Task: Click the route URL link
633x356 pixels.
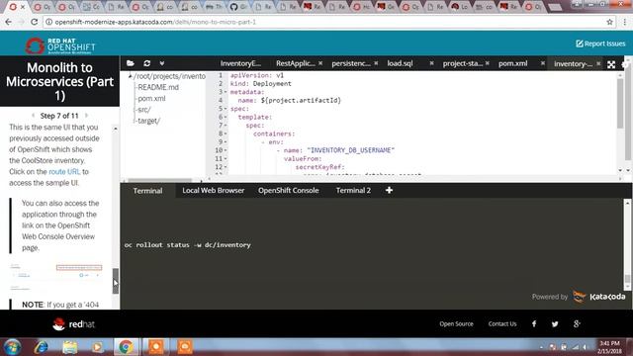Action: [x=64, y=171]
